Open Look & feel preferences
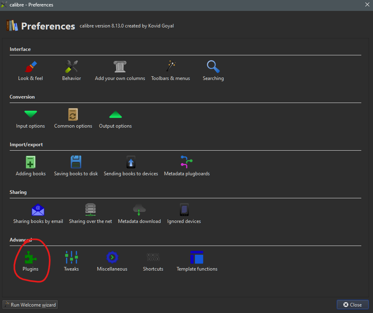373x313 pixels. 30,70
